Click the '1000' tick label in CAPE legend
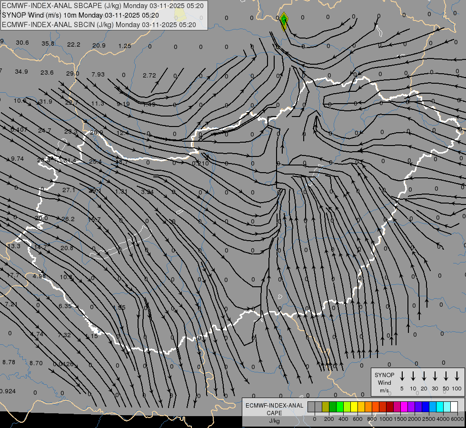 pos(386,419)
